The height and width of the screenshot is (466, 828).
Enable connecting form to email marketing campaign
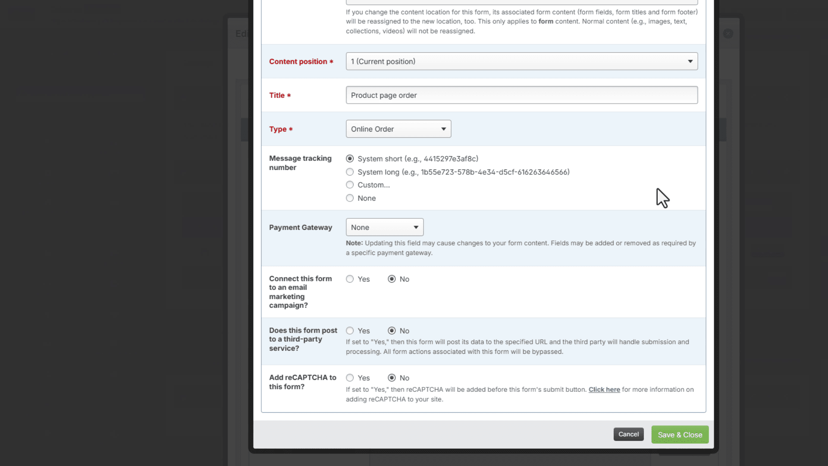(350, 279)
